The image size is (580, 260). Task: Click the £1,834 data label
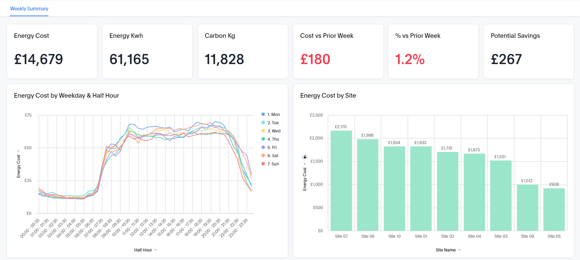(394, 143)
